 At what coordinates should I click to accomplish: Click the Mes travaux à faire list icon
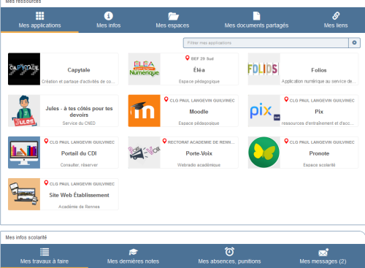[45, 252]
